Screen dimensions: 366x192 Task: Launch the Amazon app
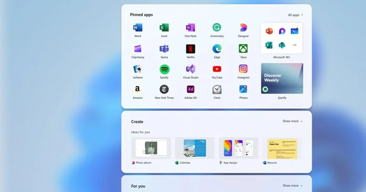coord(138,89)
